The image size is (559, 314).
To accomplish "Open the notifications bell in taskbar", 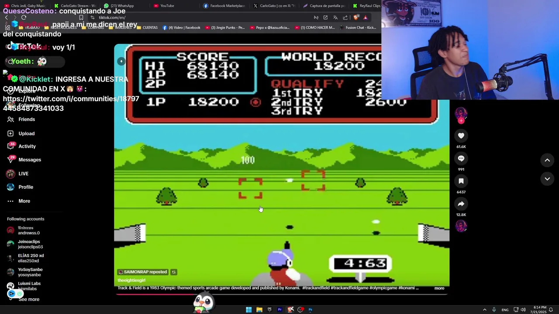I will click(551, 310).
